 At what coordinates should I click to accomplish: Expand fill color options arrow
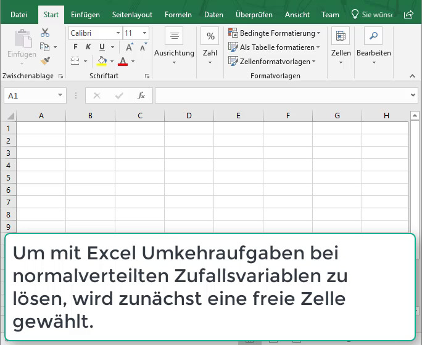pos(112,61)
